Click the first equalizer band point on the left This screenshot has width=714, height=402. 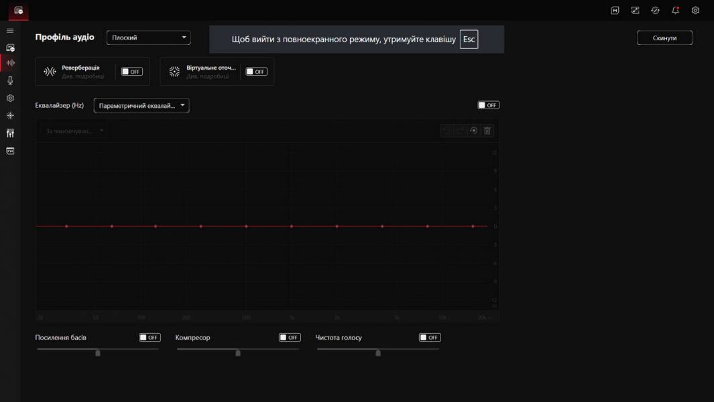tap(66, 226)
